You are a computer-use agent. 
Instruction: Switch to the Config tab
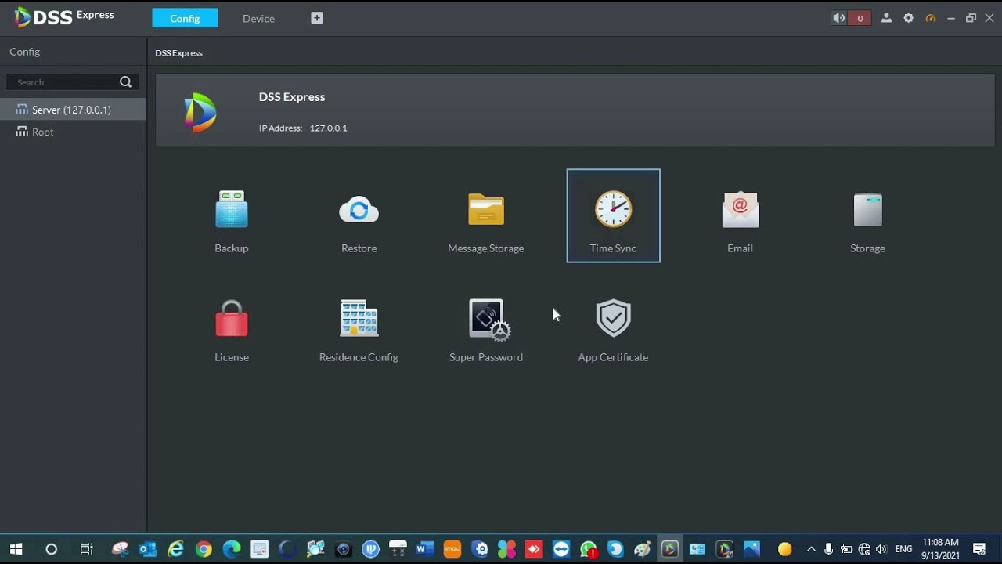click(185, 18)
